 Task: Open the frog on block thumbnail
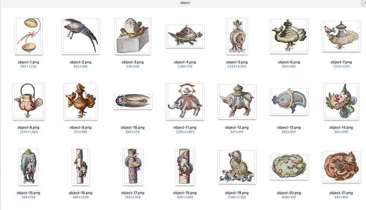pos(133,36)
